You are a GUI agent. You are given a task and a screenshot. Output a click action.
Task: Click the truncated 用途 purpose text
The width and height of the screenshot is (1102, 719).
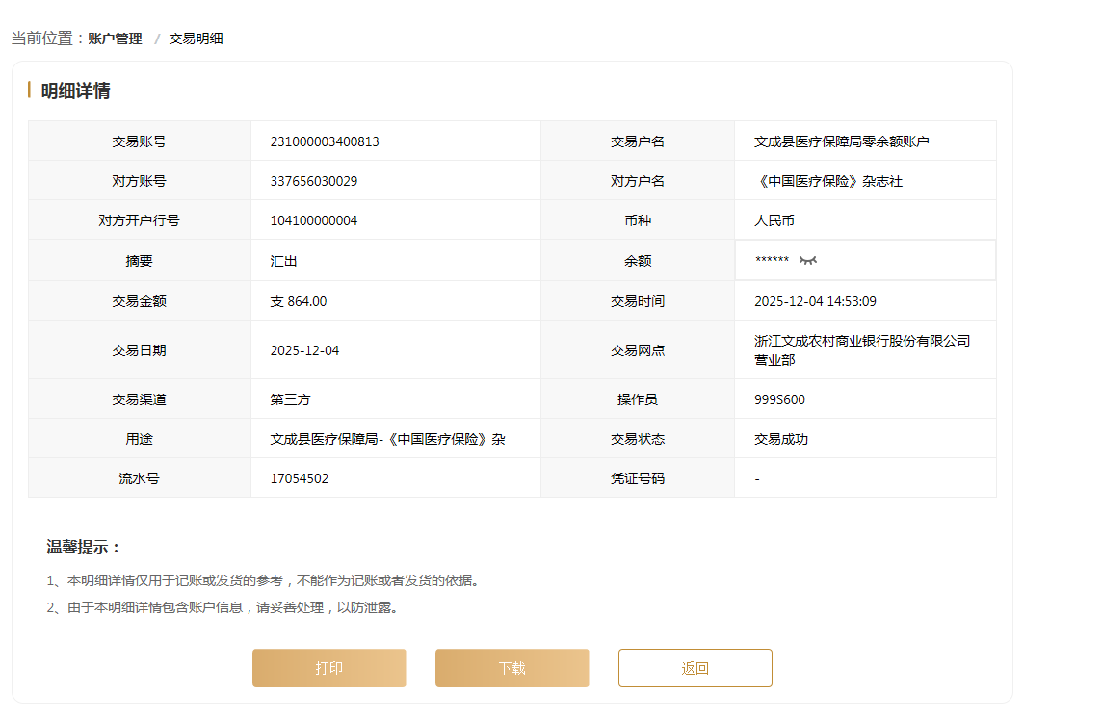point(387,439)
